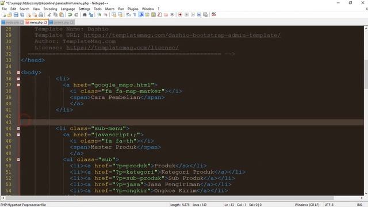Click Windows (CR LF) in status bar
This screenshot has width=368, height=207.
(307, 205)
